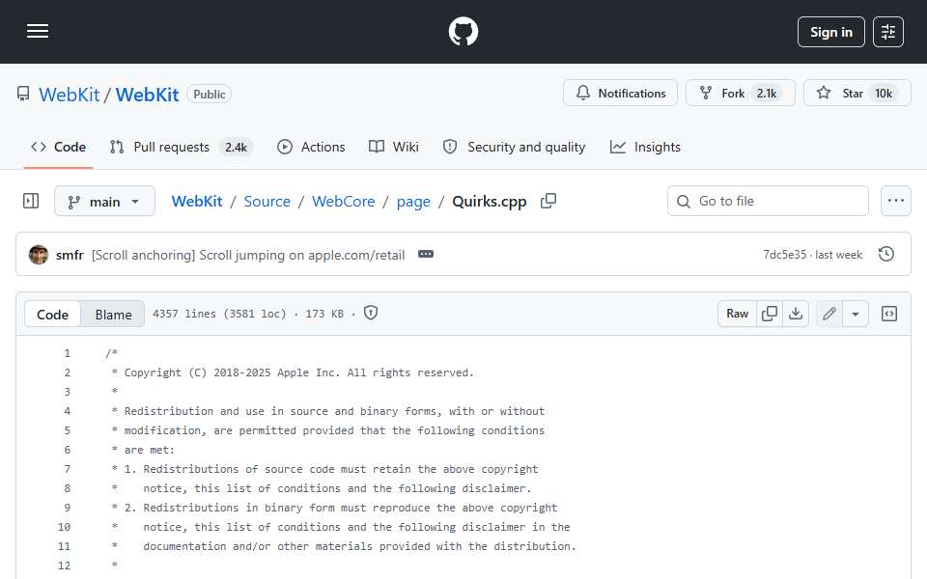This screenshot has width=927, height=579.
Task: Copy the Quirks.cpp file path
Action: coord(548,201)
